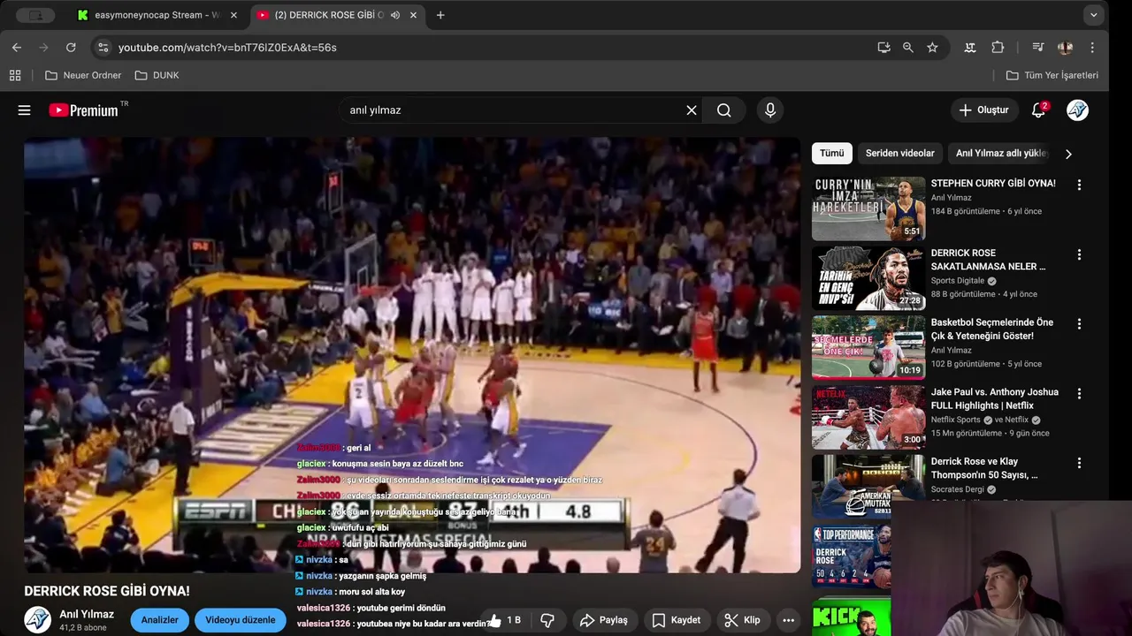
Task: Open the DUNK bookmark folder
Action: click(x=157, y=75)
